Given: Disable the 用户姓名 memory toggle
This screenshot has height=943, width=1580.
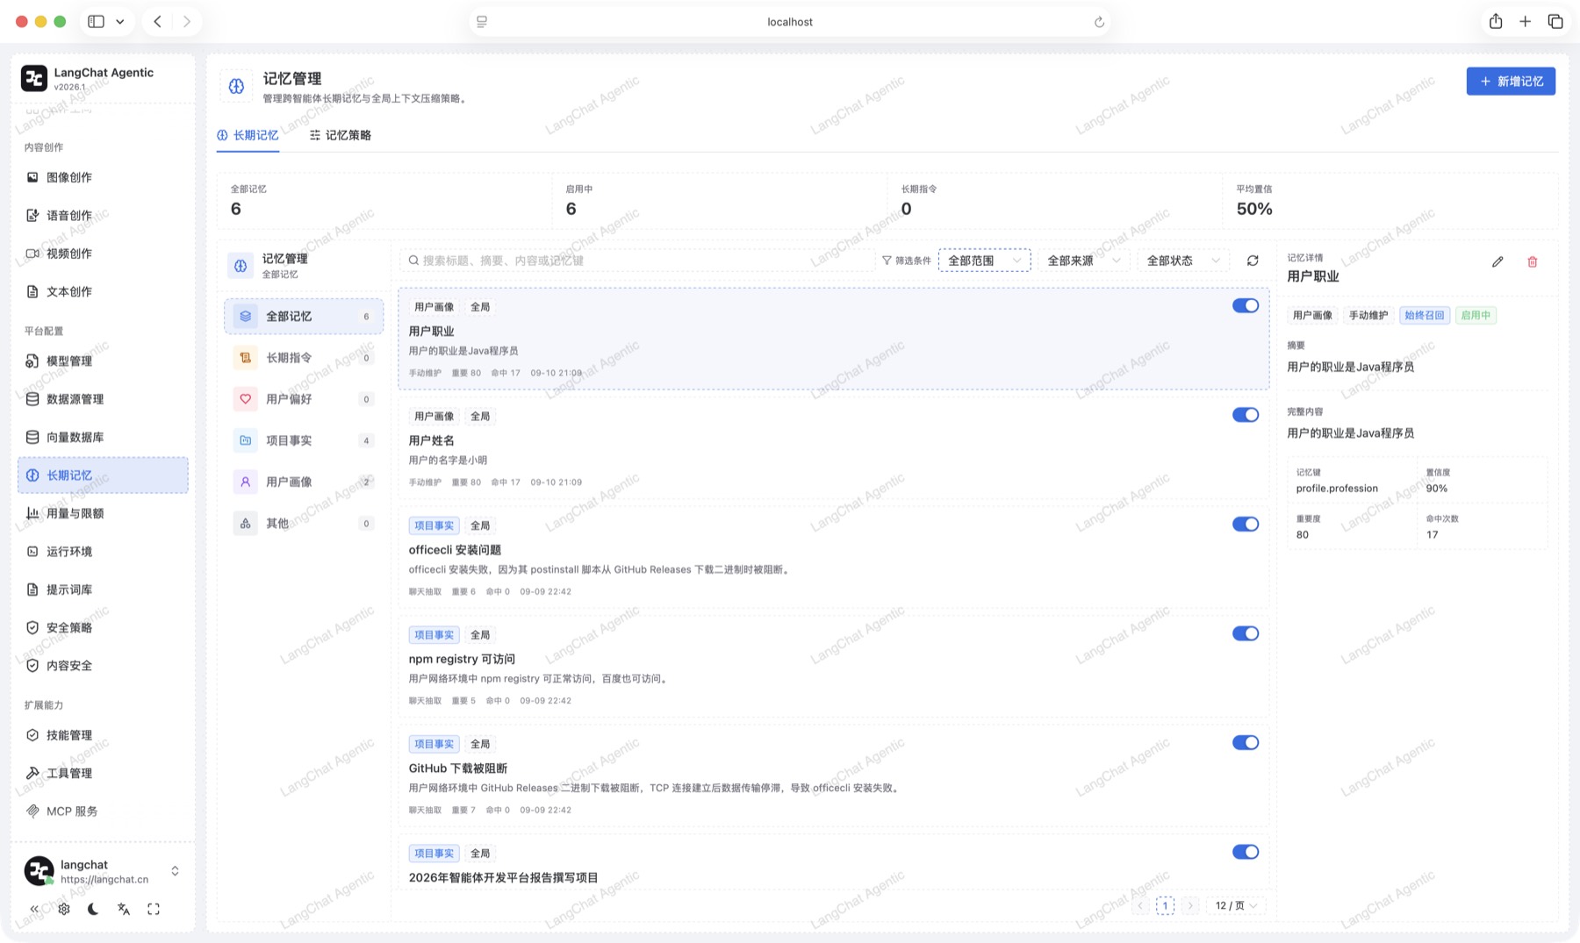Looking at the screenshot, I should [x=1245, y=415].
